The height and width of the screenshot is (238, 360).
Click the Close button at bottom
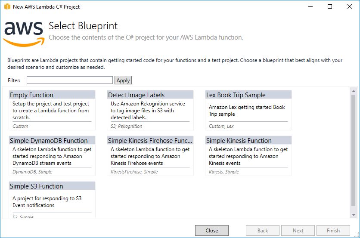[x=211, y=230]
